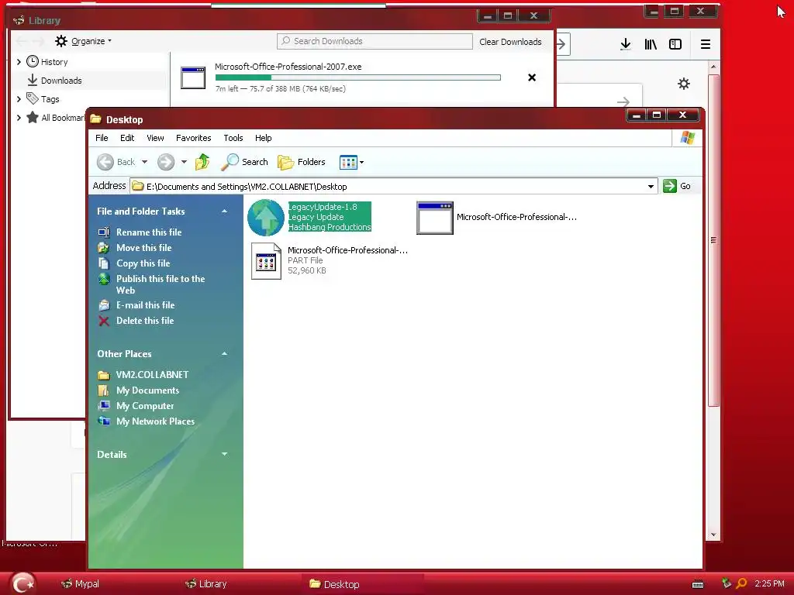The height and width of the screenshot is (595, 794).
Task: Click the tray magnifier icon
Action: pyautogui.click(x=741, y=583)
